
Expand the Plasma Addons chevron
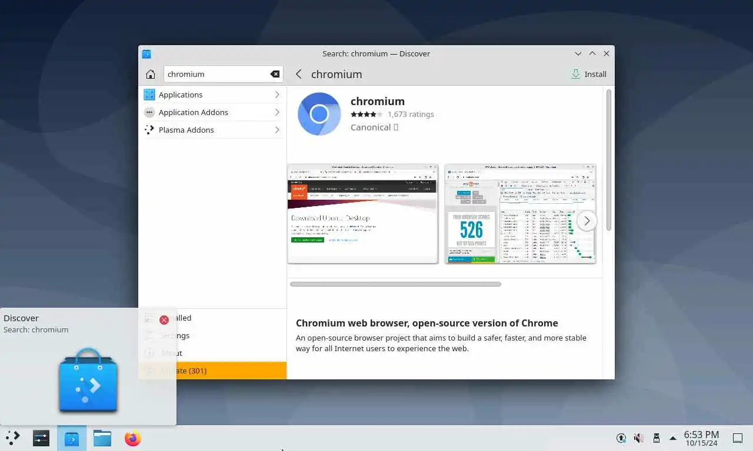point(277,130)
